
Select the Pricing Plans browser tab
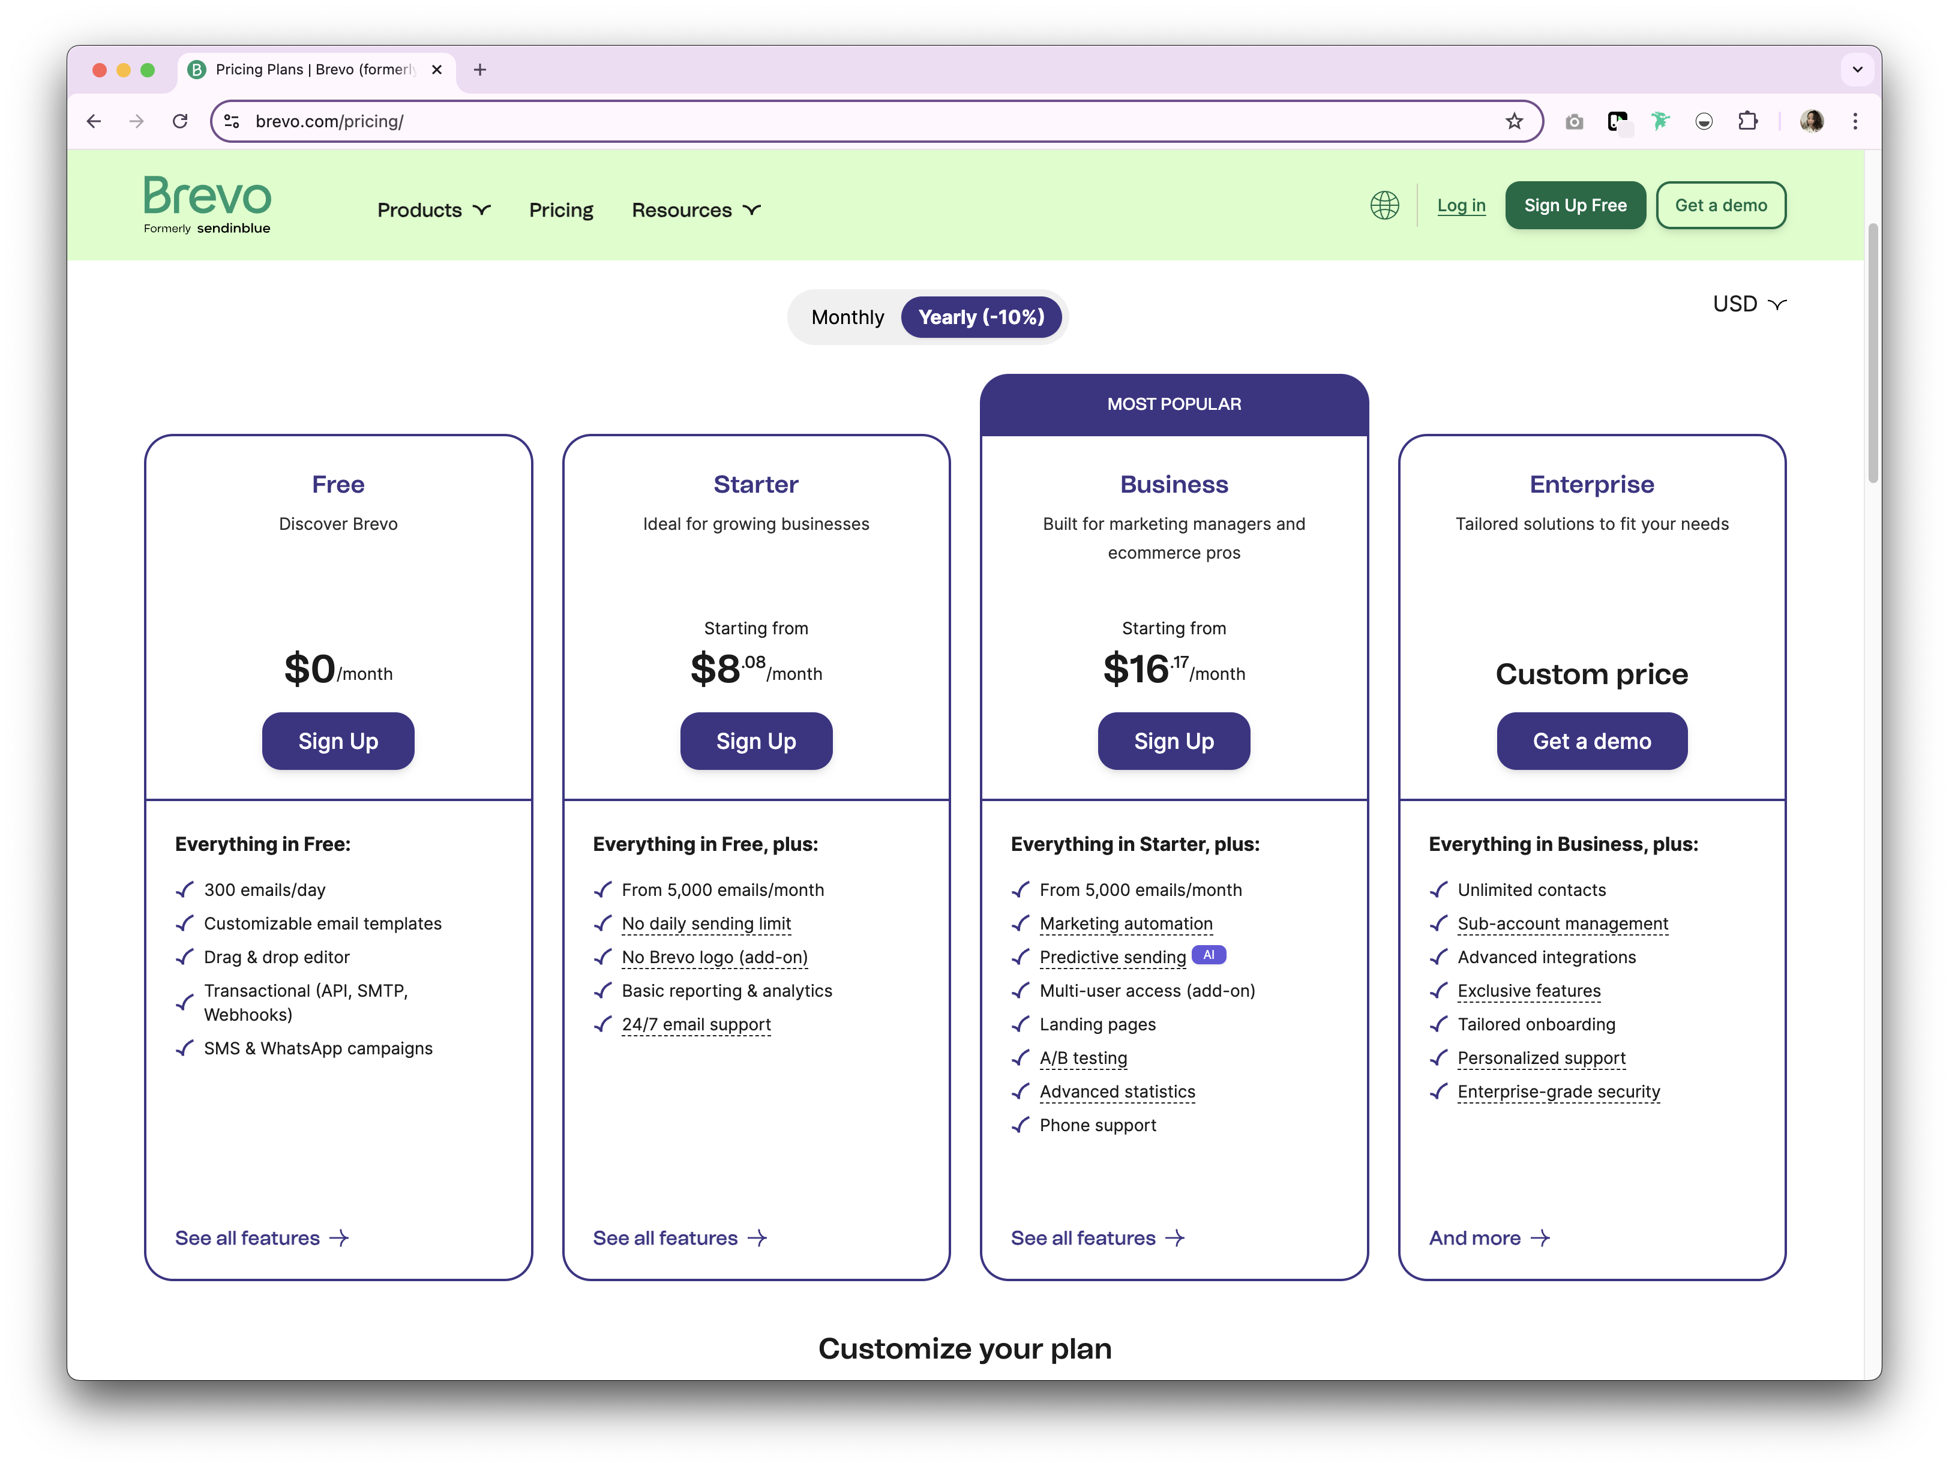coord(314,70)
